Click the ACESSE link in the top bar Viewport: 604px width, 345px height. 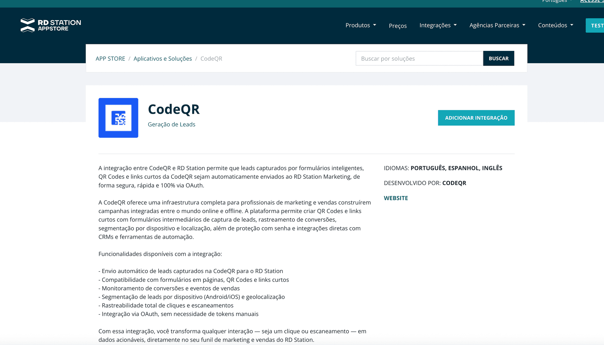point(592,1)
